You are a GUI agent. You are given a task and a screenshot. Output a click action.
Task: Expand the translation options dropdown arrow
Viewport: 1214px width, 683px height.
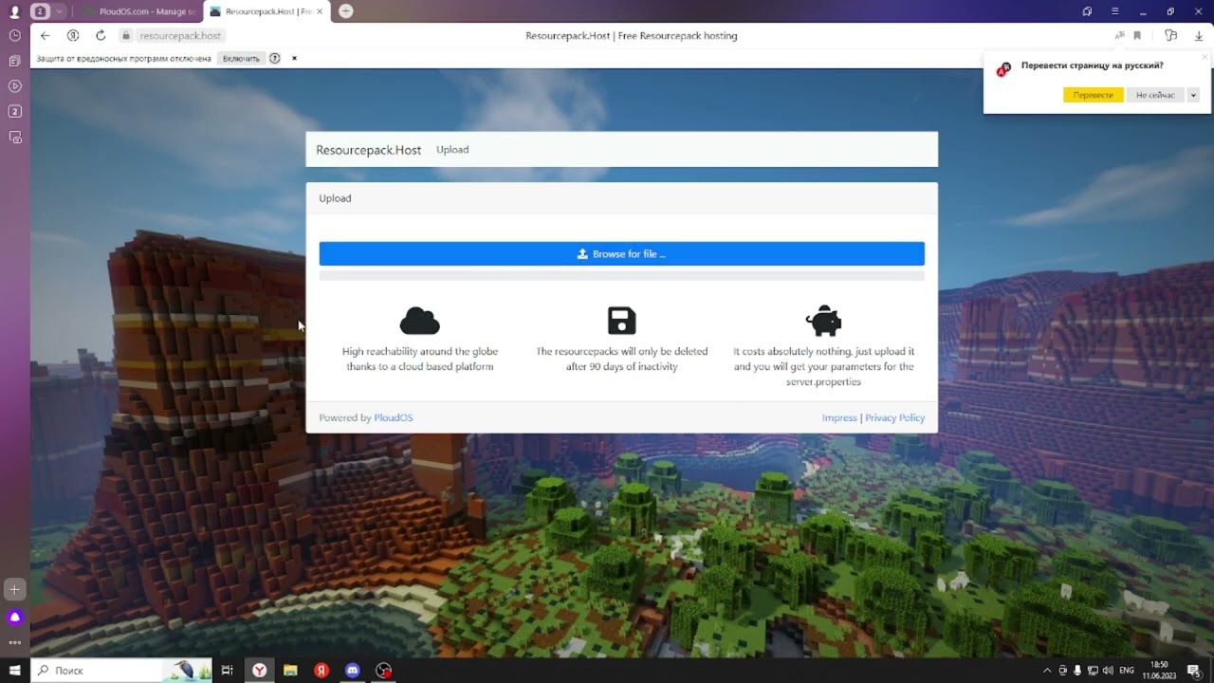coord(1193,95)
